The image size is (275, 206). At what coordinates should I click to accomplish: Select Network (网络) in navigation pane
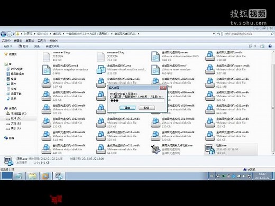[9, 138]
